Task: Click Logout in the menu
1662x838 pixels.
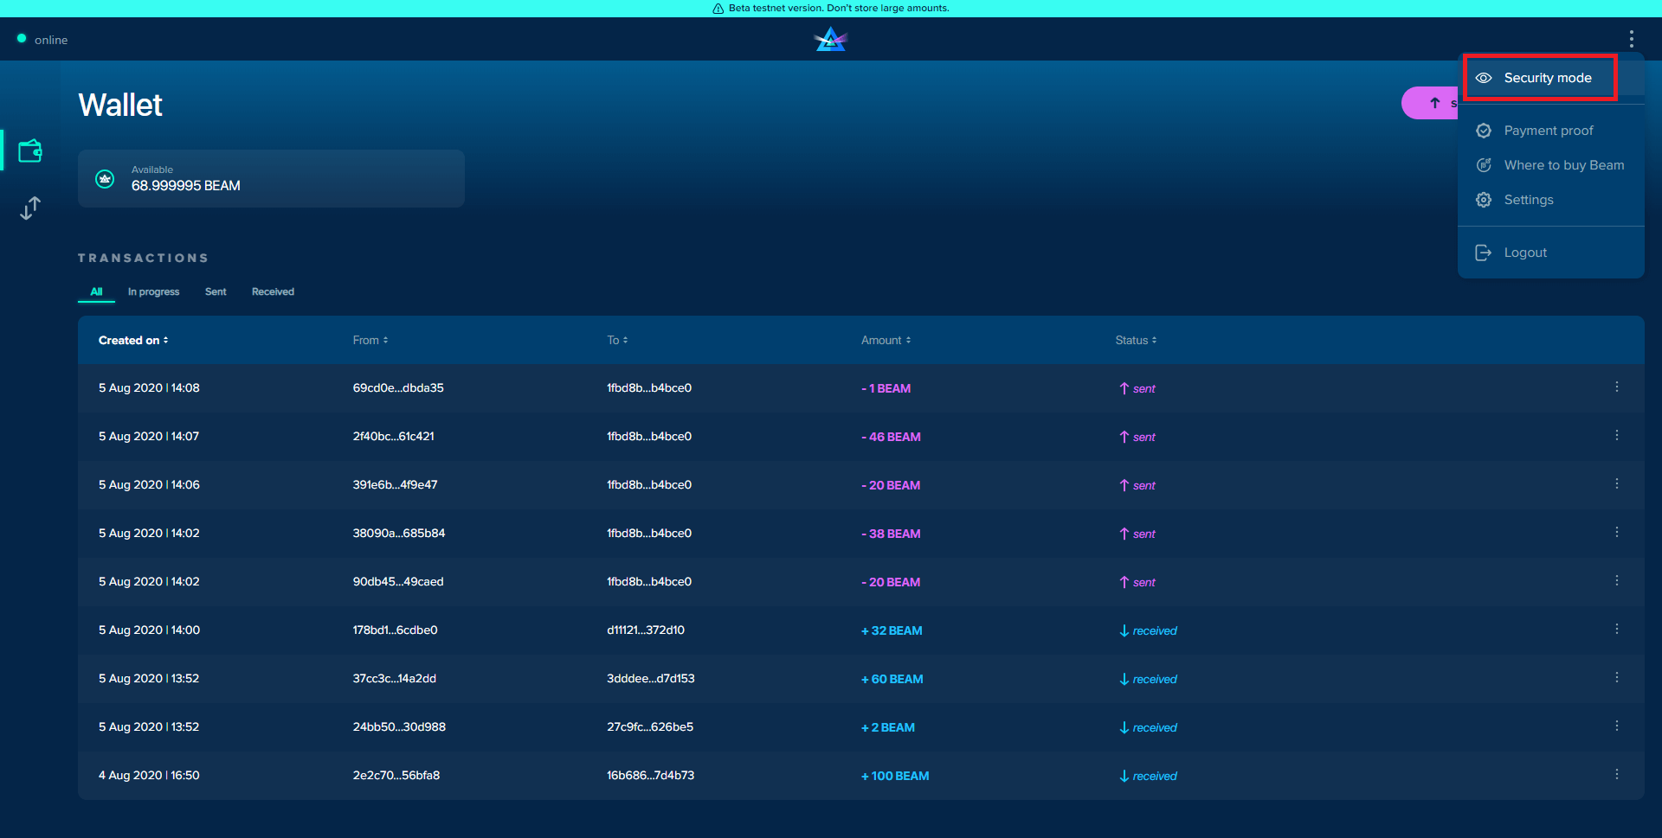Action: [x=1524, y=253]
